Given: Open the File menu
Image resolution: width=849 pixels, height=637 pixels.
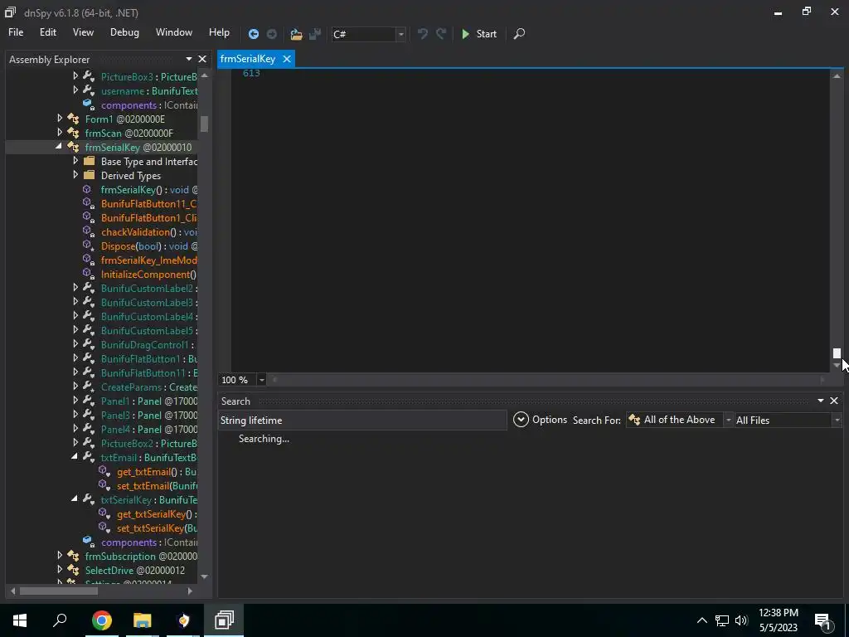Looking at the screenshot, I should 16,32.
